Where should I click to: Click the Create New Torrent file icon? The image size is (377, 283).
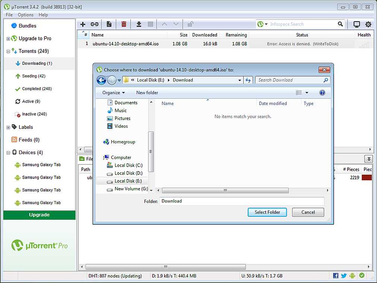click(x=109, y=24)
